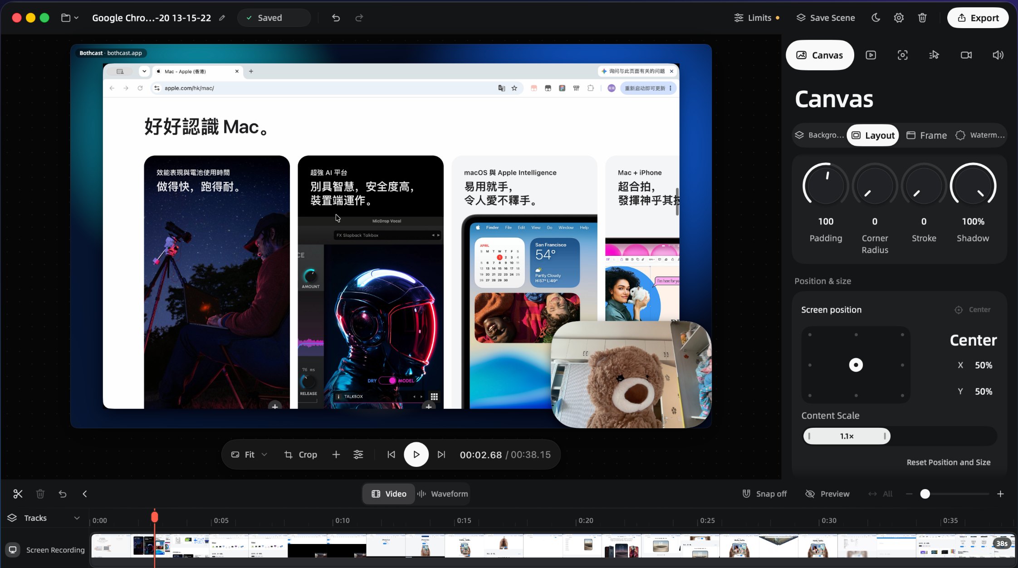
Task: Click Center position button
Action: click(972, 309)
